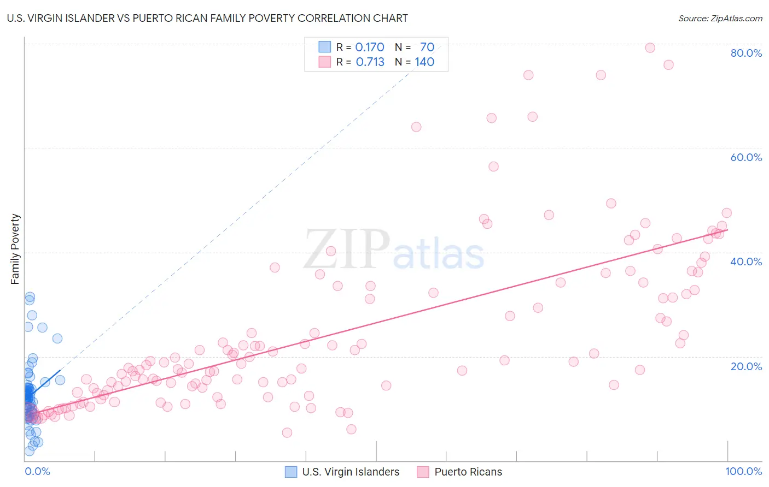This screenshot has height=487, width=769.
Task: Select the U.S. Virgin Islanders legend label
Action: coord(351,472)
